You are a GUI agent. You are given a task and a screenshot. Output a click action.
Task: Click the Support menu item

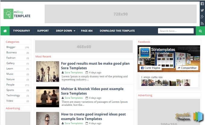43,31
